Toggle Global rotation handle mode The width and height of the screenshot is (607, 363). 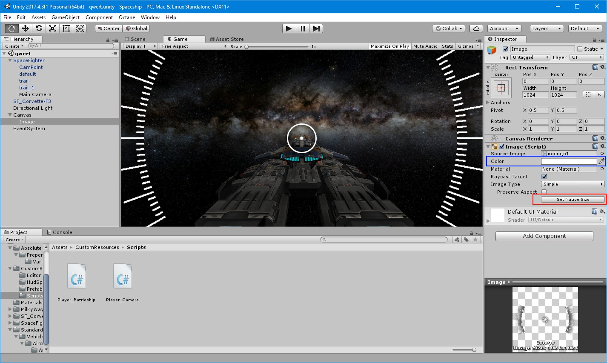point(136,29)
